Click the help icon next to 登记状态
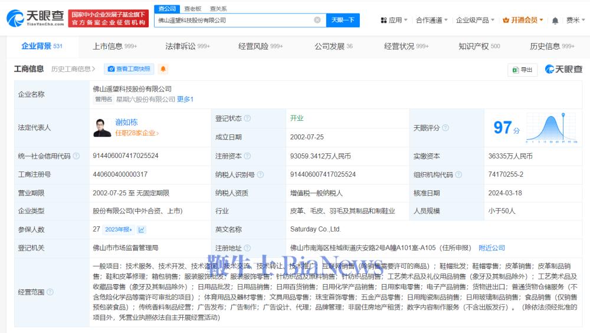 coord(247,118)
